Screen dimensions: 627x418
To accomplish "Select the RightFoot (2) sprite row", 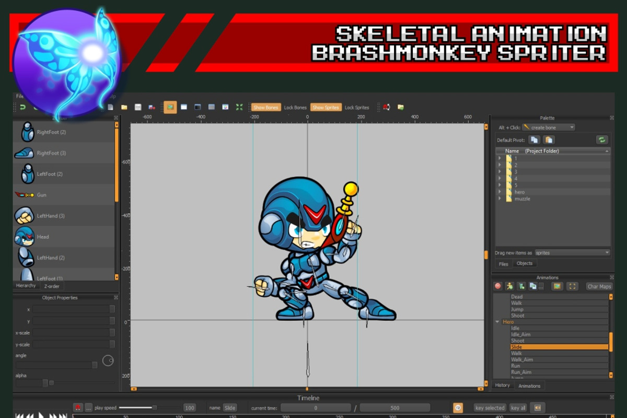I will click(x=64, y=132).
